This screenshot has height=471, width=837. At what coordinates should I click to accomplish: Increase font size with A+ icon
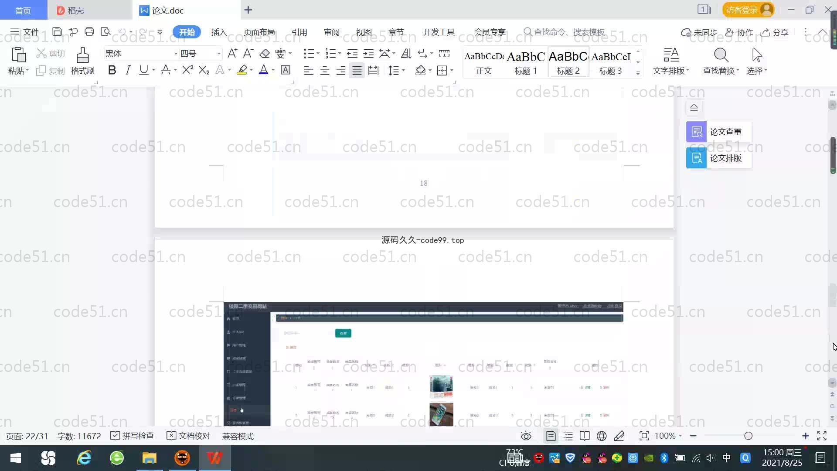click(x=232, y=53)
